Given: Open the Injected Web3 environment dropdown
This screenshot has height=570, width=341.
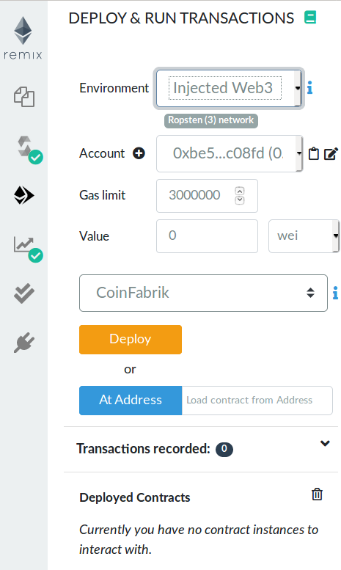Looking at the screenshot, I should click(x=229, y=88).
